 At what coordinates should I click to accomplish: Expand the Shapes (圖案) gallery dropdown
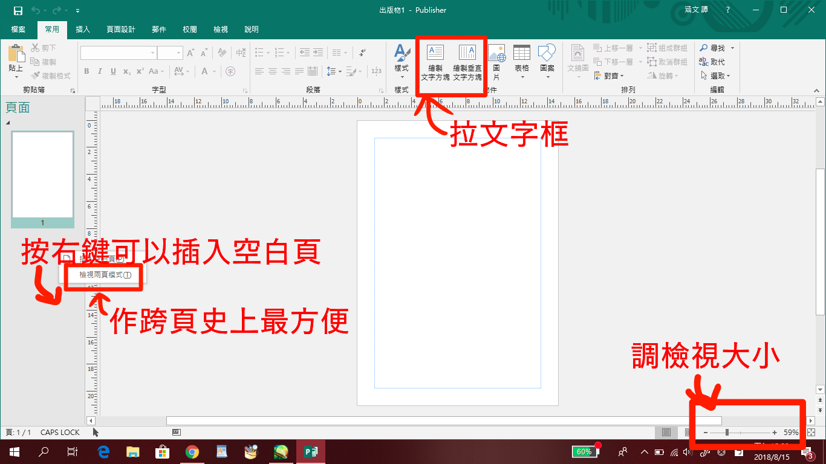click(547, 62)
